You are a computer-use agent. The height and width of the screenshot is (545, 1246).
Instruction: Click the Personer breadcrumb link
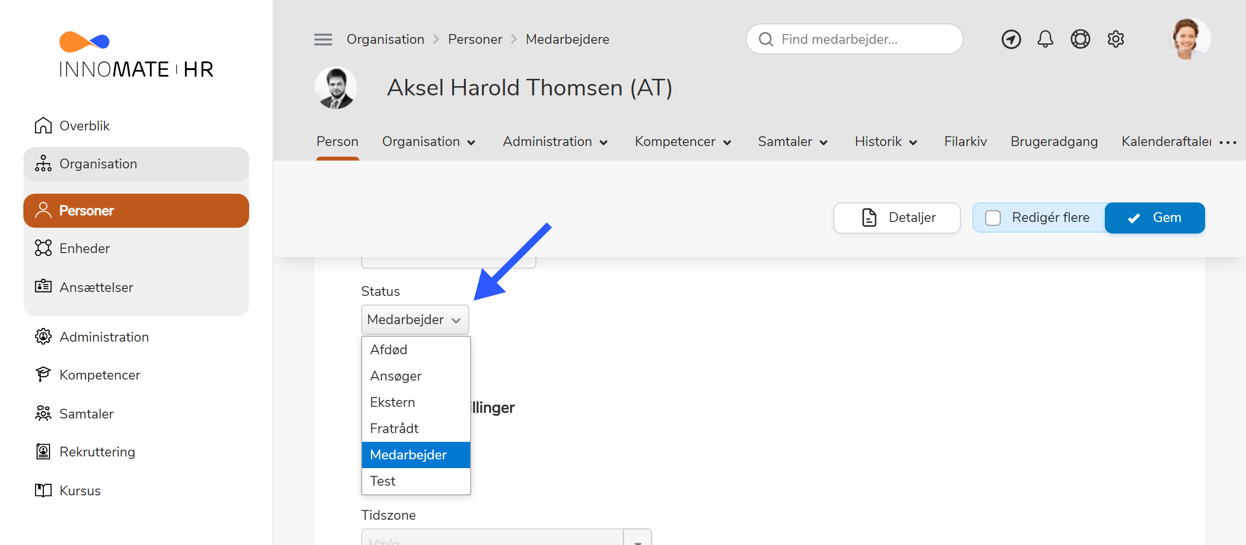(x=475, y=39)
